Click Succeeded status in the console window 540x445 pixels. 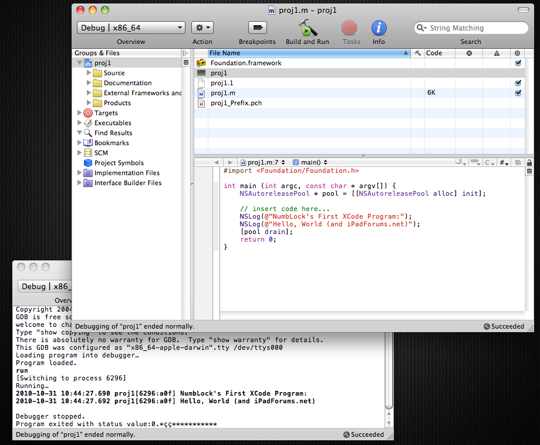point(364,434)
